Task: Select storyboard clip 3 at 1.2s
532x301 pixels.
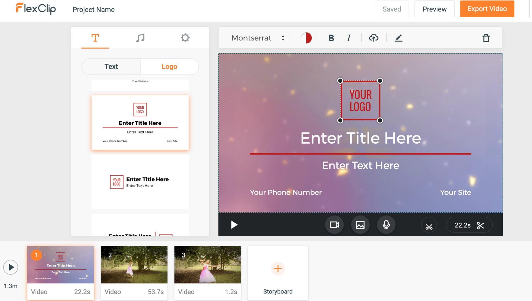Action: pos(208,273)
